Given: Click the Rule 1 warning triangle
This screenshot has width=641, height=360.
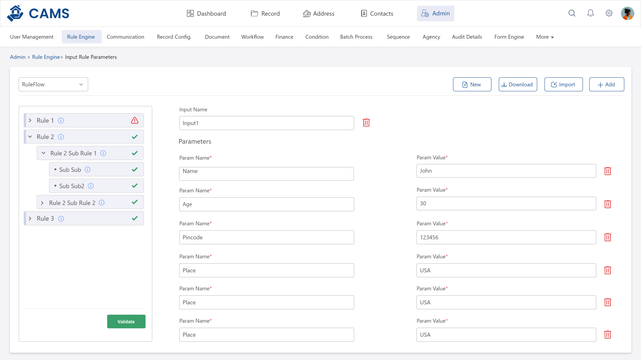Looking at the screenshot, I should pyautogui.click(x=135, y=120).
